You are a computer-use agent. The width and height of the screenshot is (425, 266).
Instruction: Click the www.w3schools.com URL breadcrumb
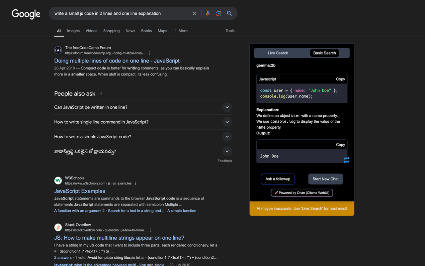(x=98, y=184)
